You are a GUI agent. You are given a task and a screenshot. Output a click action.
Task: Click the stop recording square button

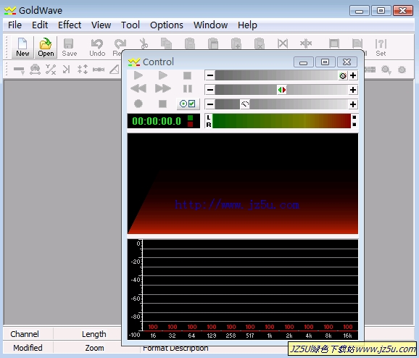[162, 104]
